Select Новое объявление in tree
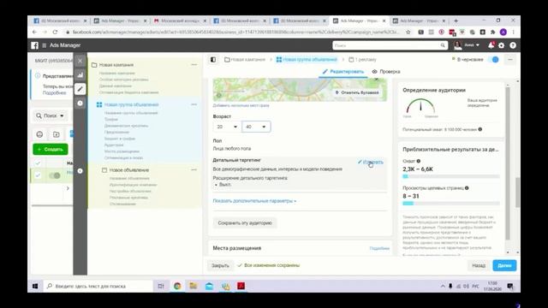 pyautogui.click(x=129, y=170)
